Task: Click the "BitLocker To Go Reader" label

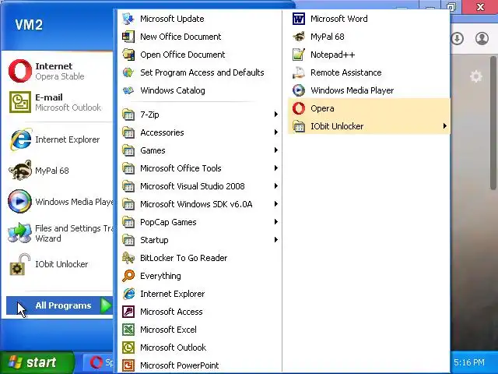Action: [184, 258]
